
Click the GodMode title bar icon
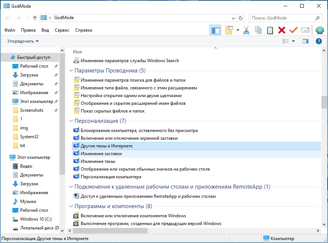click(x=7, y=6)
